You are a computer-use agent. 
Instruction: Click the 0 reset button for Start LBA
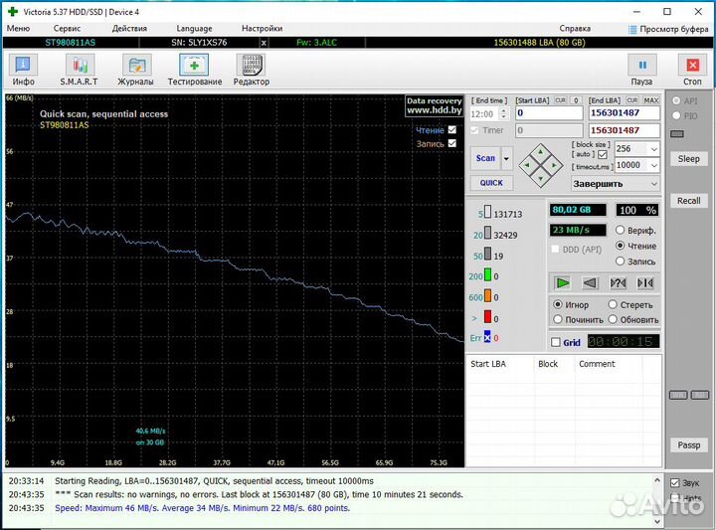pyautogui.click(x=576, y=100)
